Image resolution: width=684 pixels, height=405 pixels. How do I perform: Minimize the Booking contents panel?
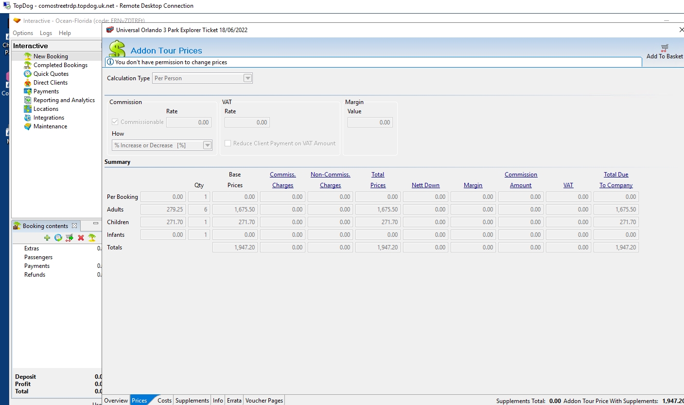(x=96, y=224)
